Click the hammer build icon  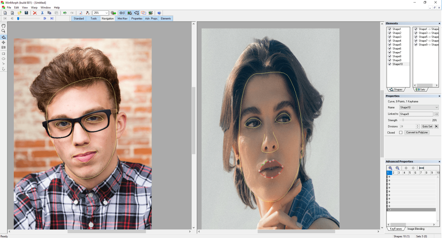[88, 13]
